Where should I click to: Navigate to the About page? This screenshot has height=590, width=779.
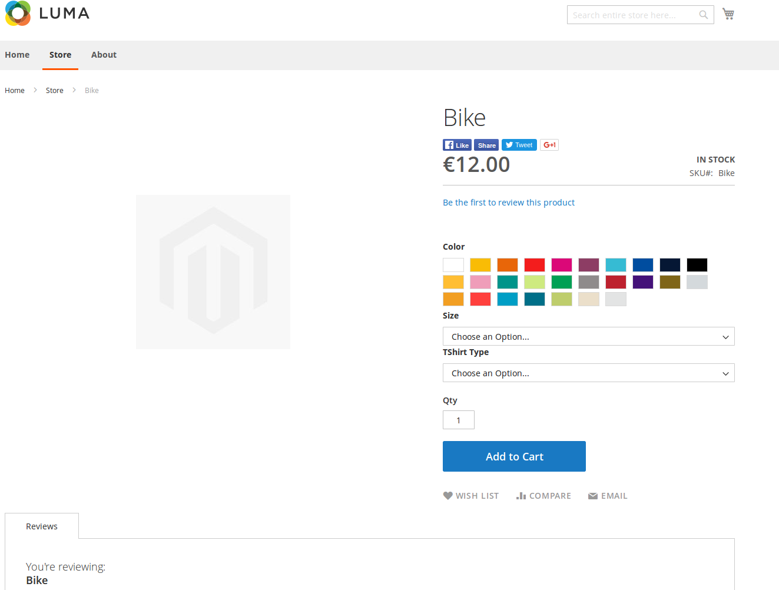pyautogui.click(x=104, y=55)
